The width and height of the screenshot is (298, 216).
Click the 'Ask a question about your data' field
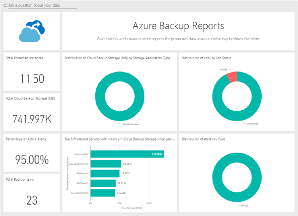pos(42,5)
